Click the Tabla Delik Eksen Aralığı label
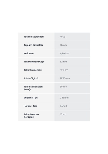This screenshot has width=108, height=154. tap(33, 88)
